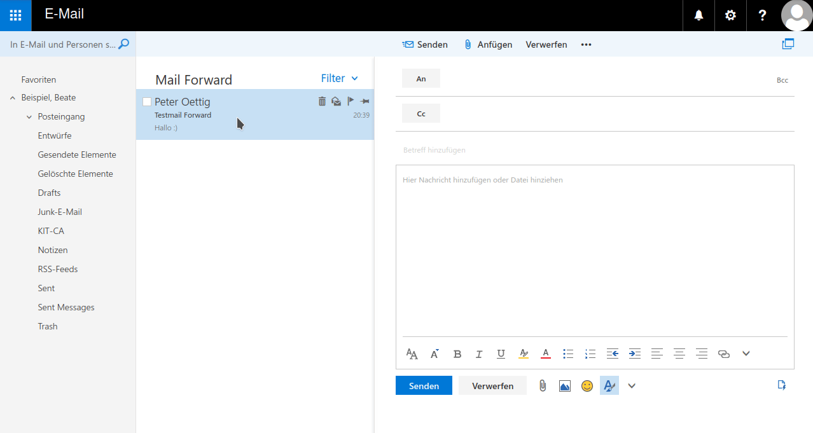Click the An recipients button
813x433 pixels.
(421, 79)
